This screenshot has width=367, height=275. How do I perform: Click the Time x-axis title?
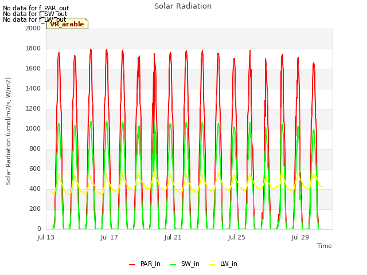325,246
